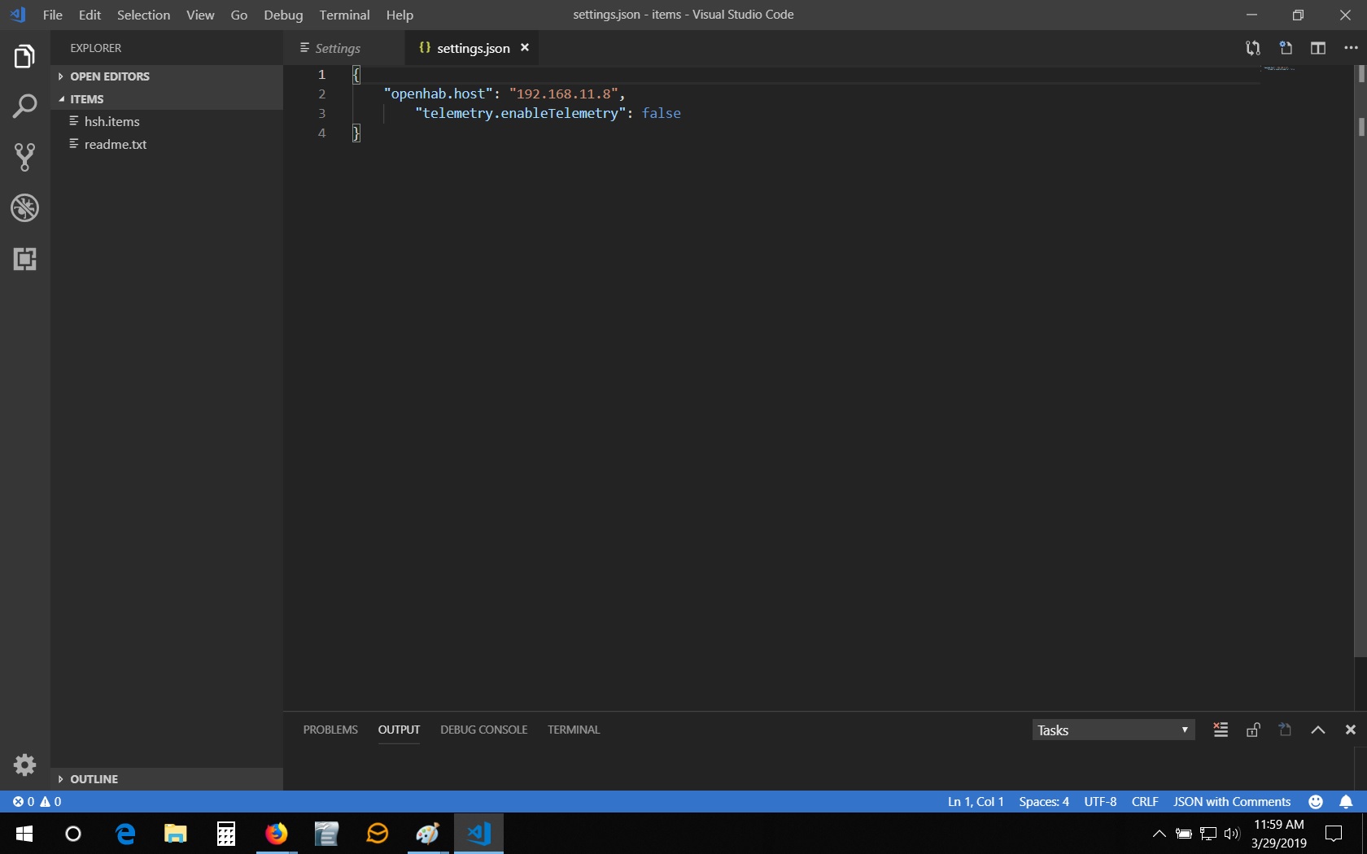
Task: Open the Extensions view
Action: tap(24, 259)
